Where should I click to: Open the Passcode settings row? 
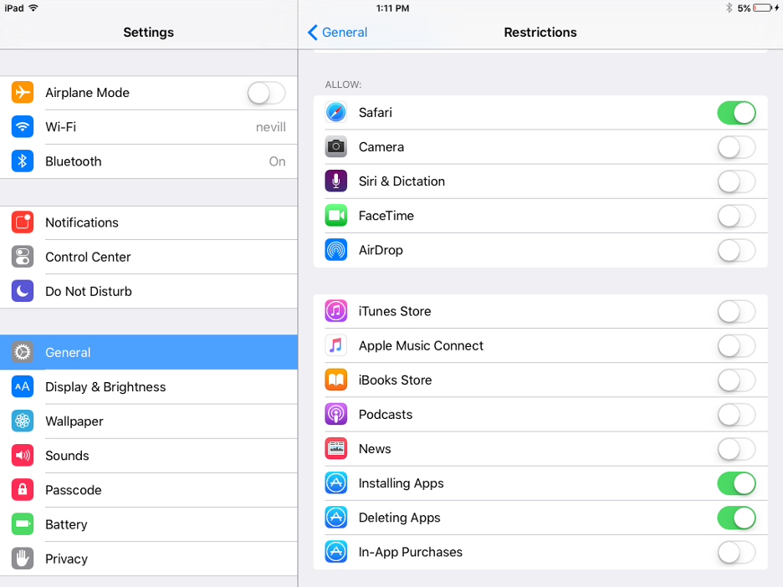point(149,490)
